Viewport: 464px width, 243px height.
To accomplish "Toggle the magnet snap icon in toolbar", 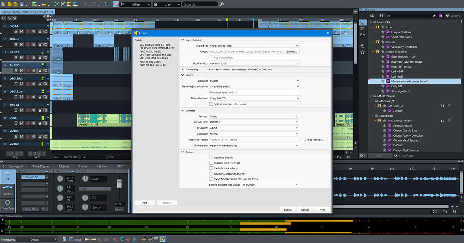I will 116,4.
